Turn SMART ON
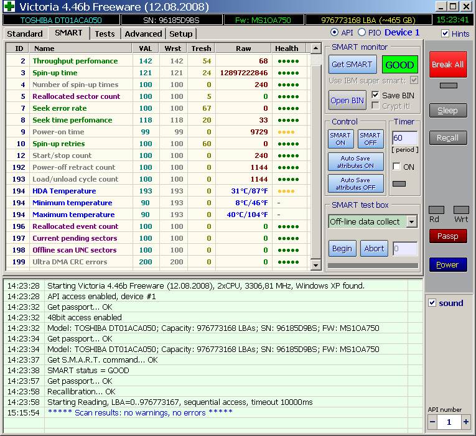 point(340,139)
